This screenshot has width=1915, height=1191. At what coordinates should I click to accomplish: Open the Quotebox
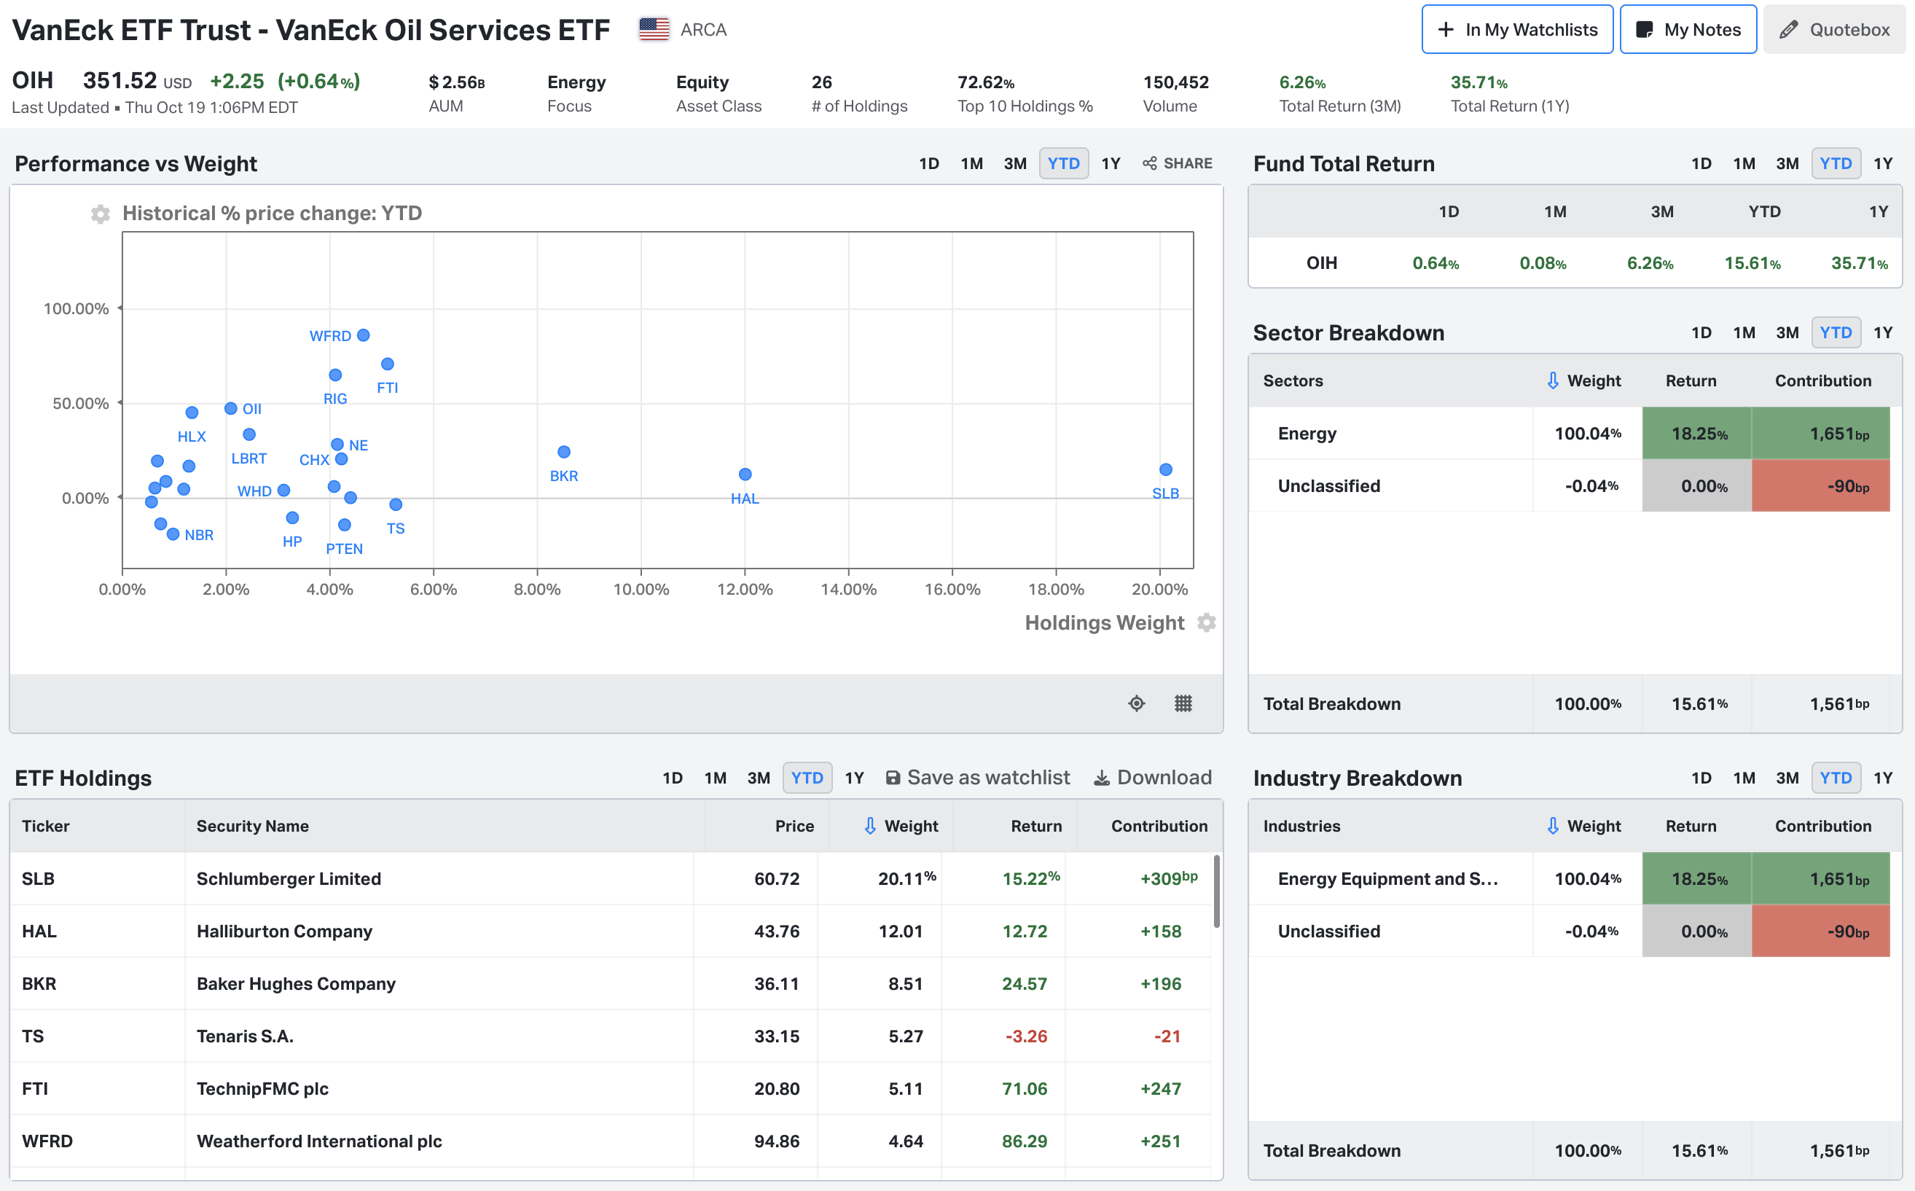coord(1833,29)
